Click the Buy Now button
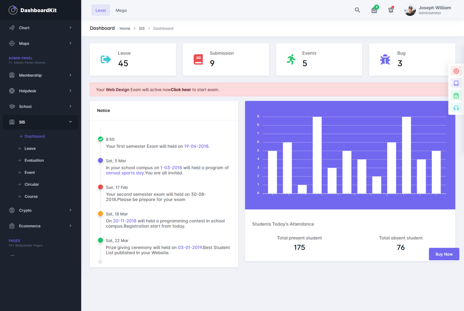The width and height of the screenshot is (464, 311). [x=444, y=254]
